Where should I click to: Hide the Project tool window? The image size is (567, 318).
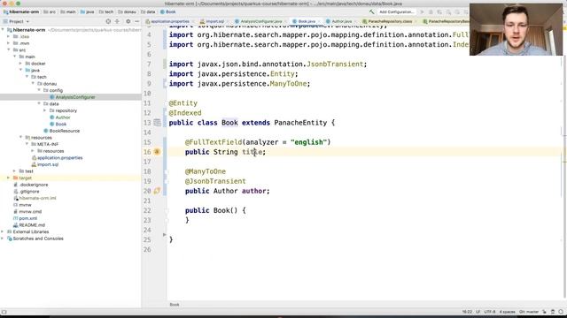click(x=136, y=21)
